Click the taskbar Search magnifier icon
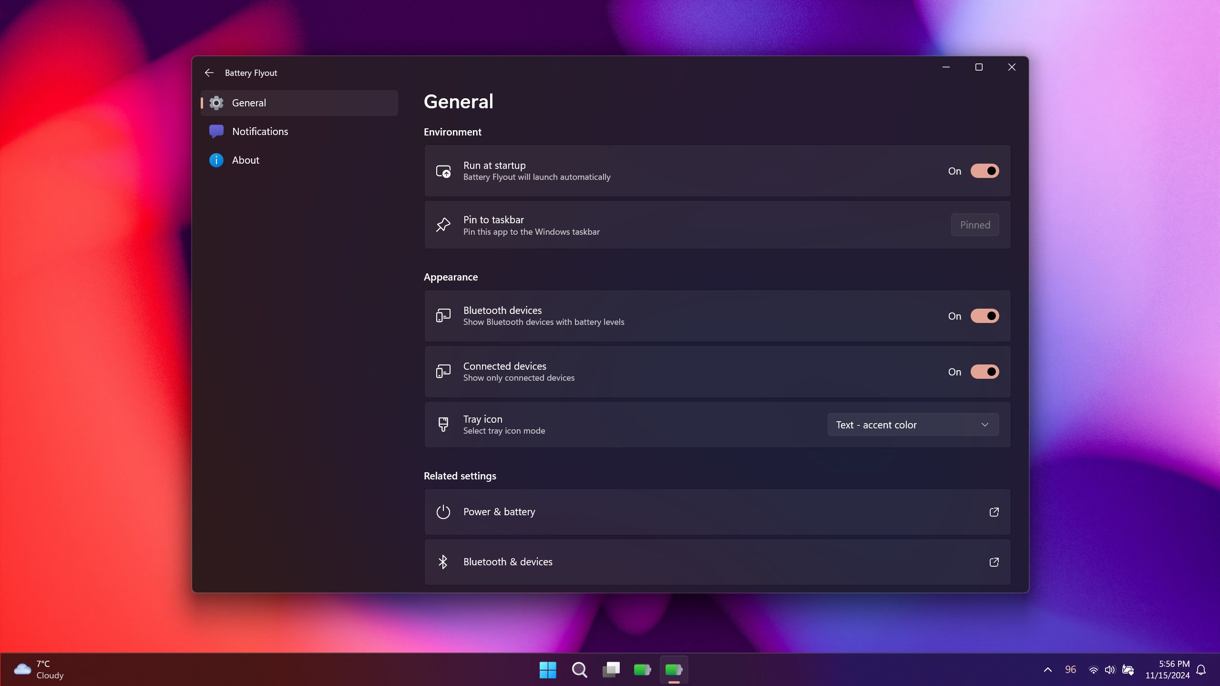The height and width of the screenshot is (686, 1220). pyautogui.click(x=579, y=669)
